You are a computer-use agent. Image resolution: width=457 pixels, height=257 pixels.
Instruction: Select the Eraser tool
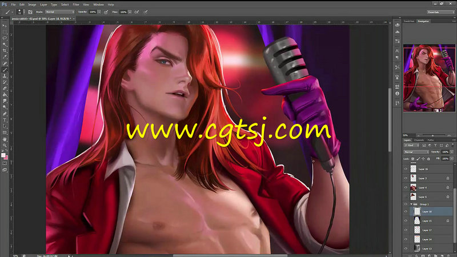5,89
